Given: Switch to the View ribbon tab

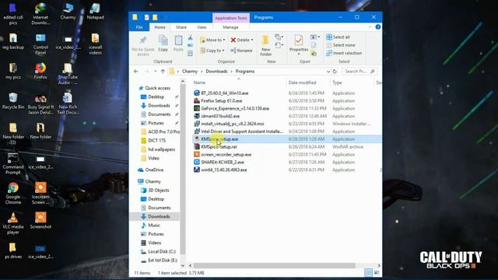Looking at the screenshot, I should pos(202,27).
